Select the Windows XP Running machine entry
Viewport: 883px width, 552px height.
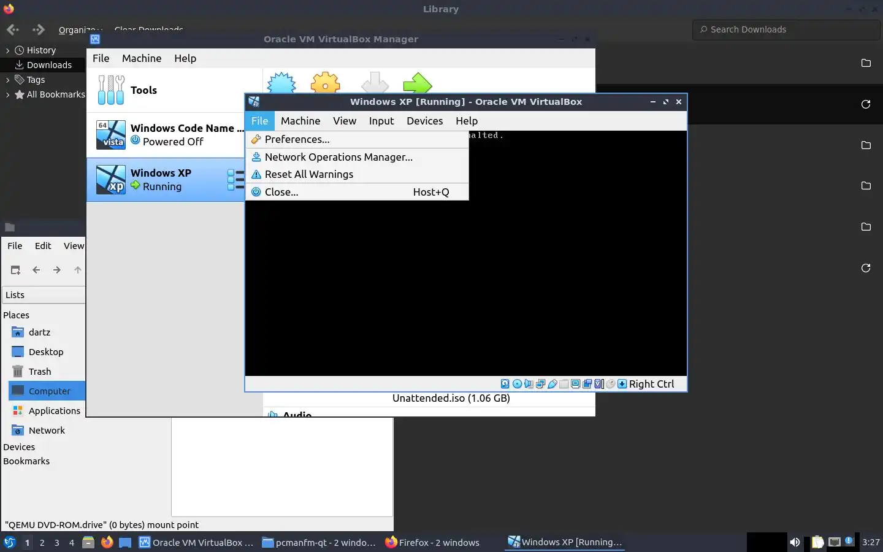click(x=166, y=180)
